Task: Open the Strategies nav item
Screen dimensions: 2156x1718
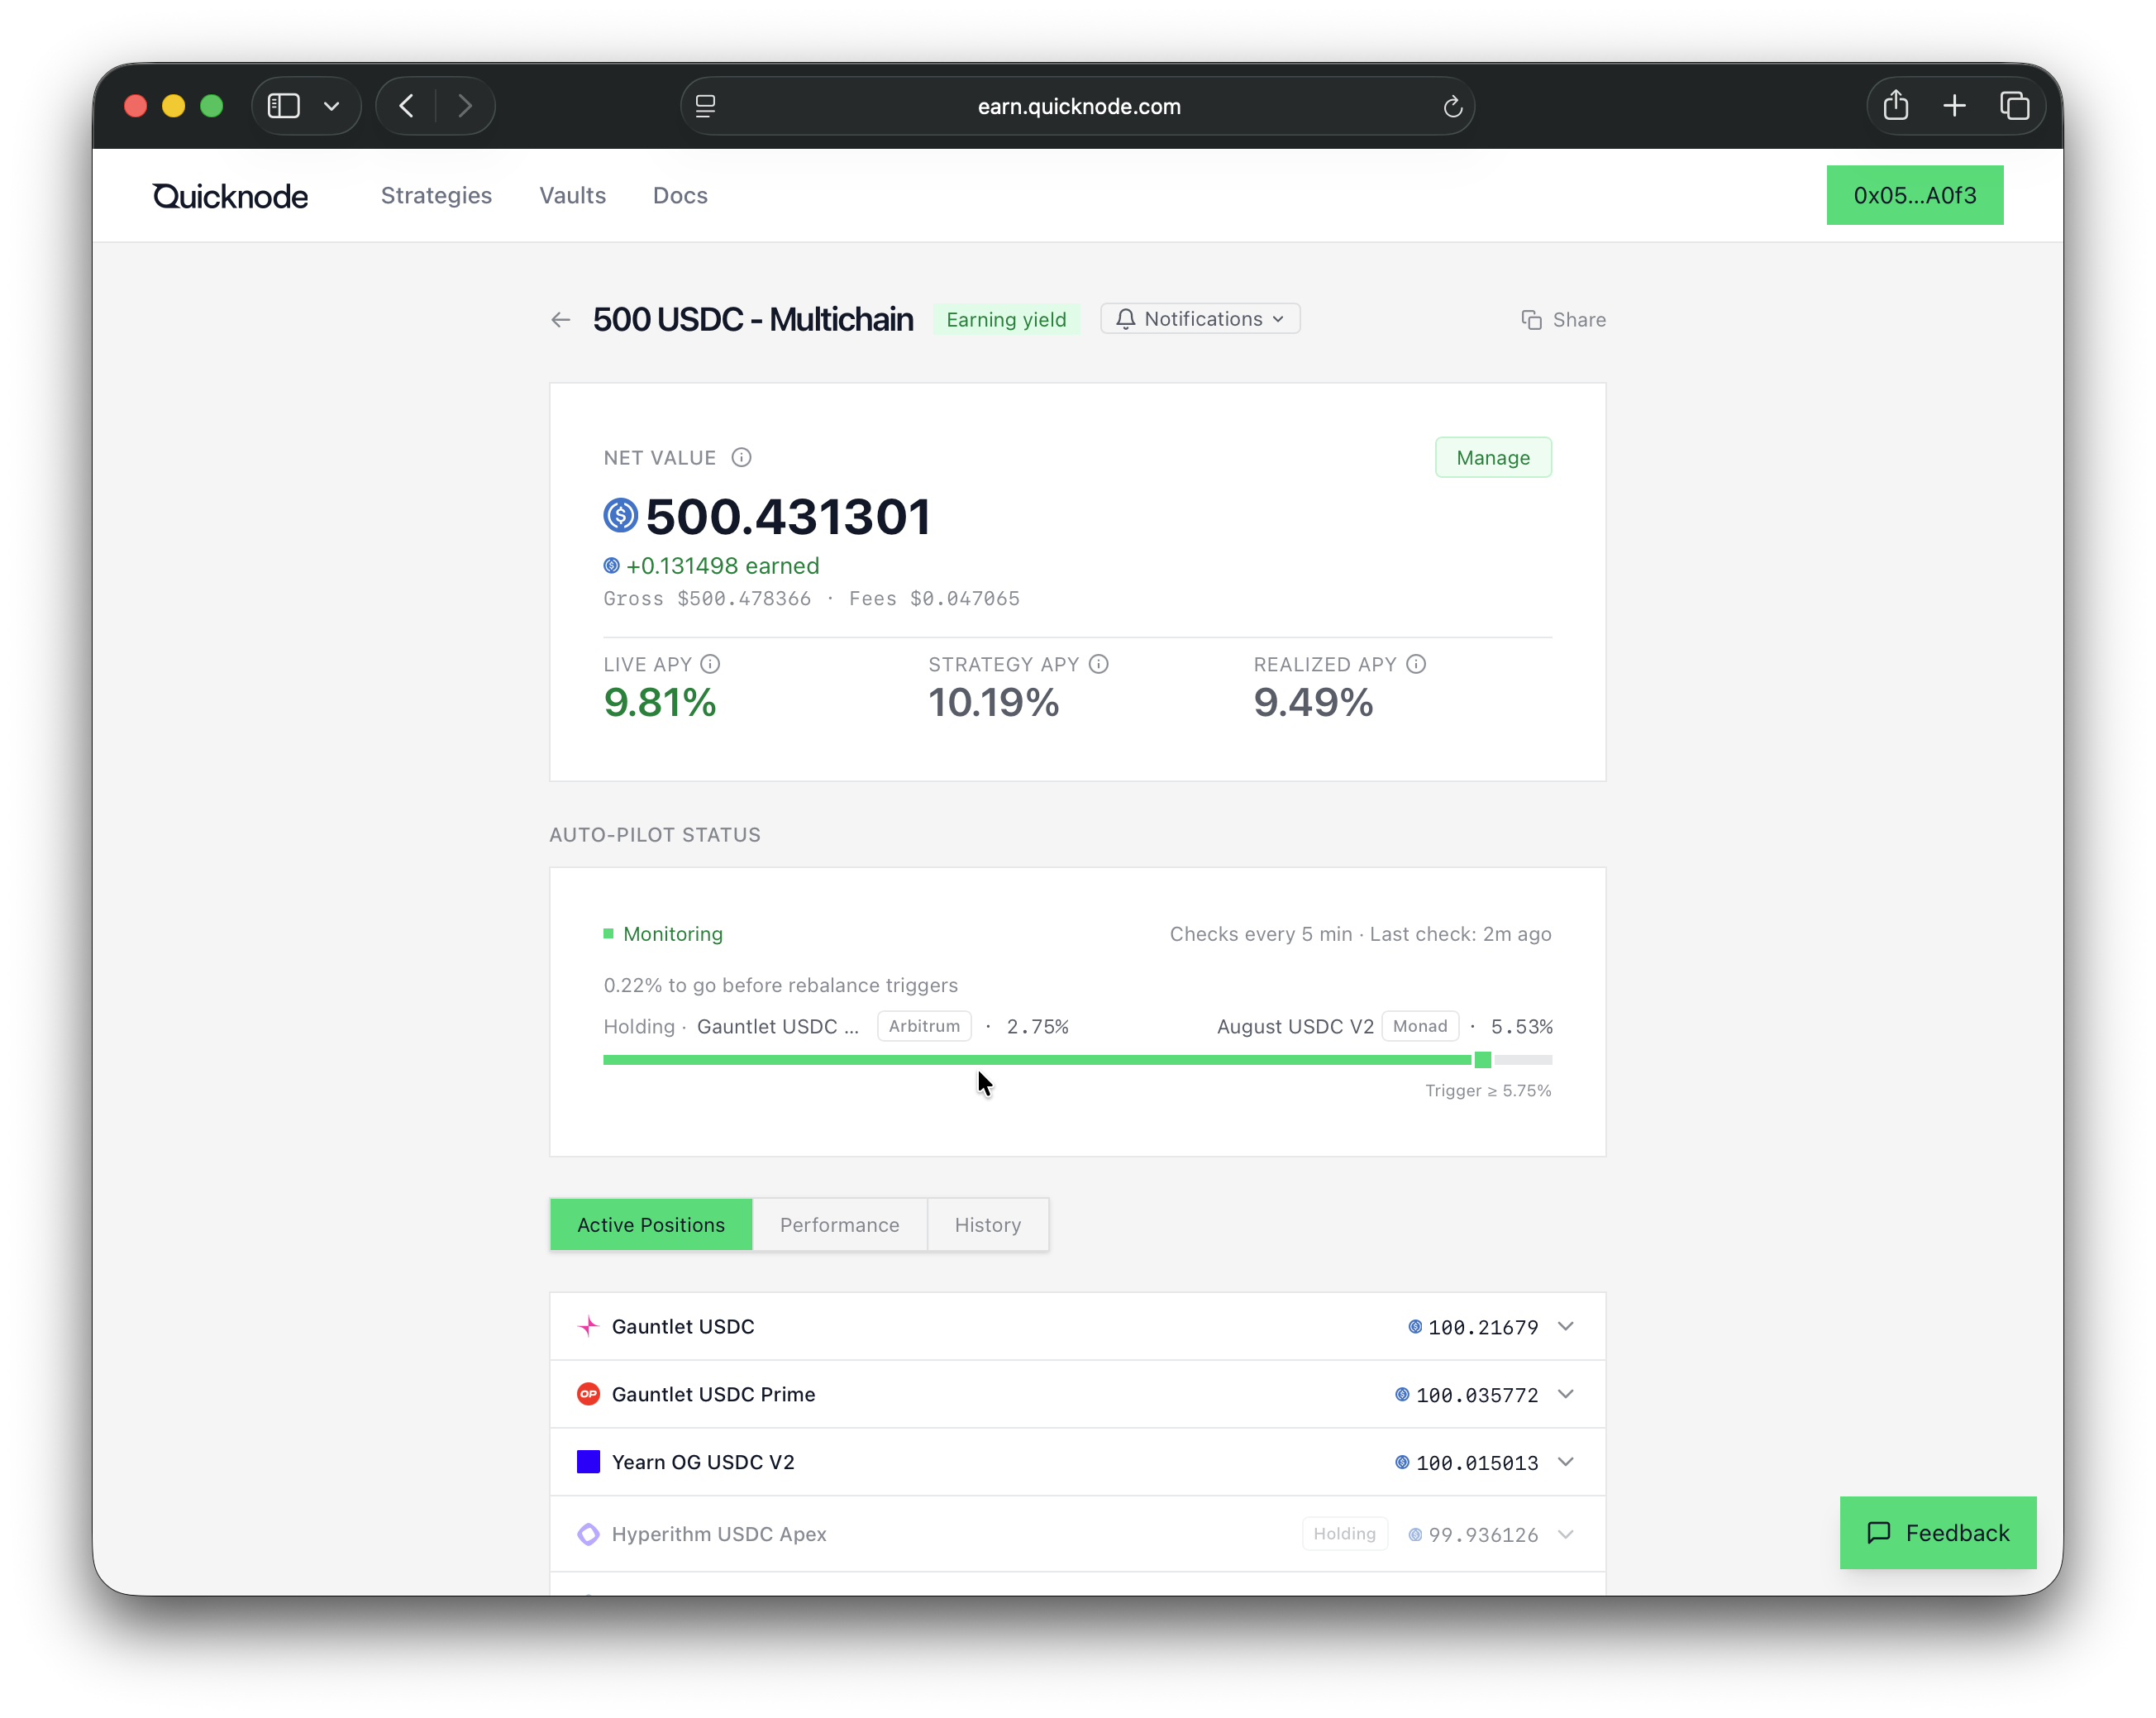Action: coord(436,196)
